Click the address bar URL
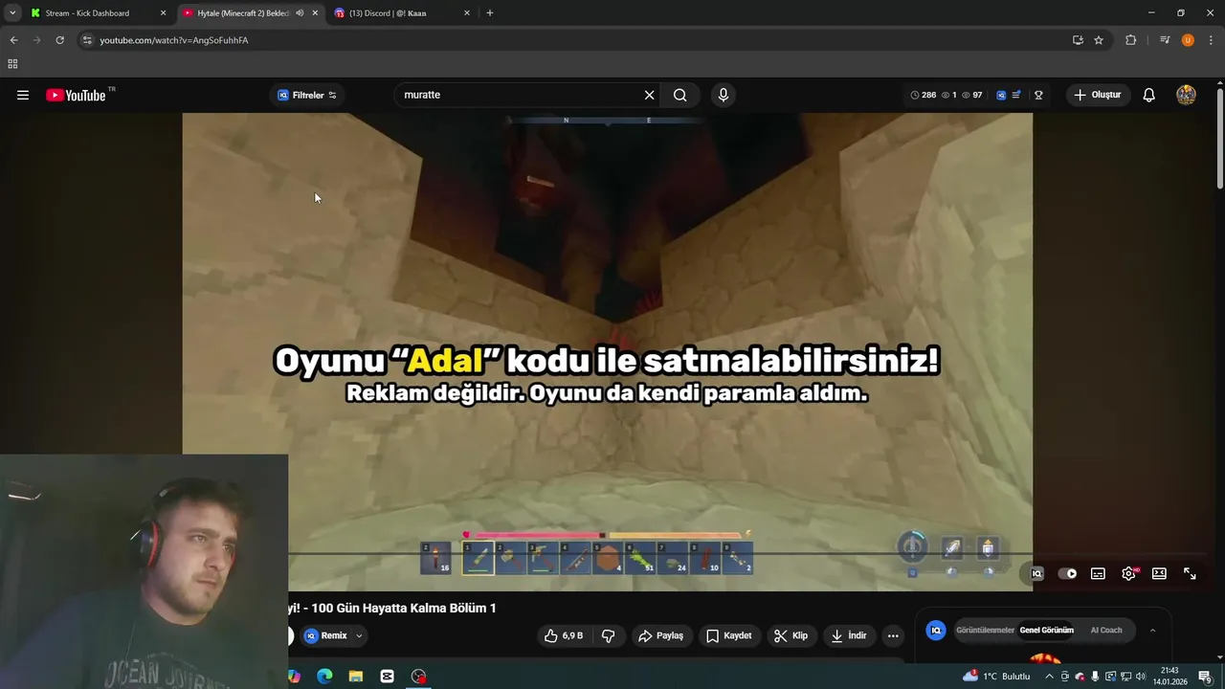The image size is (1225, 689). [174, 40]
